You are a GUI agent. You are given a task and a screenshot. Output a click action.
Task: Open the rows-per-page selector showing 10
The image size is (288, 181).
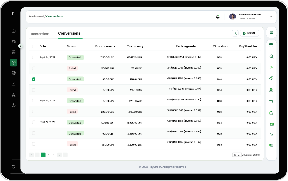[237, 155]
